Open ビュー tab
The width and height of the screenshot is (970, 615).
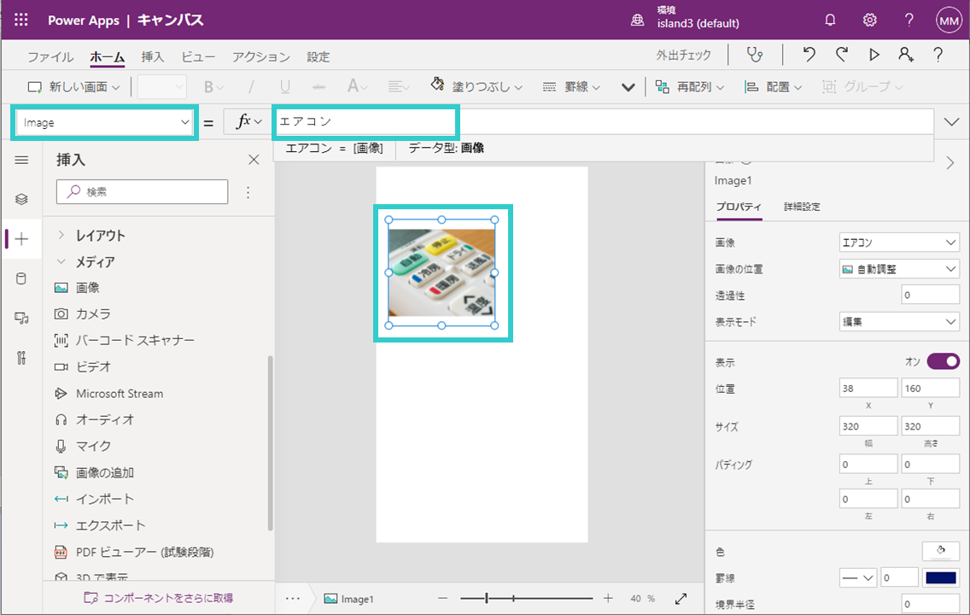tap(198, 57)
